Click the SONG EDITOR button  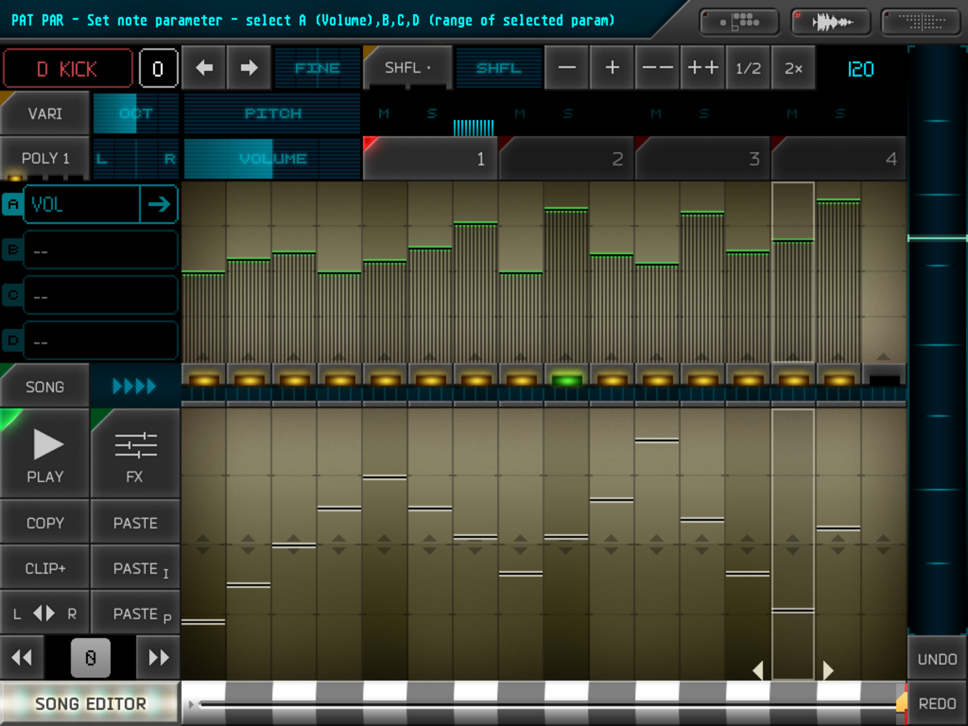pos(90,703)
